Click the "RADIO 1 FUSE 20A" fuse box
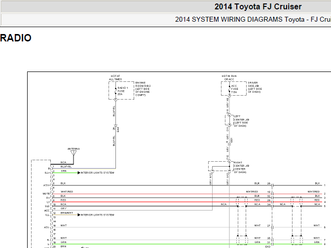 121,91
